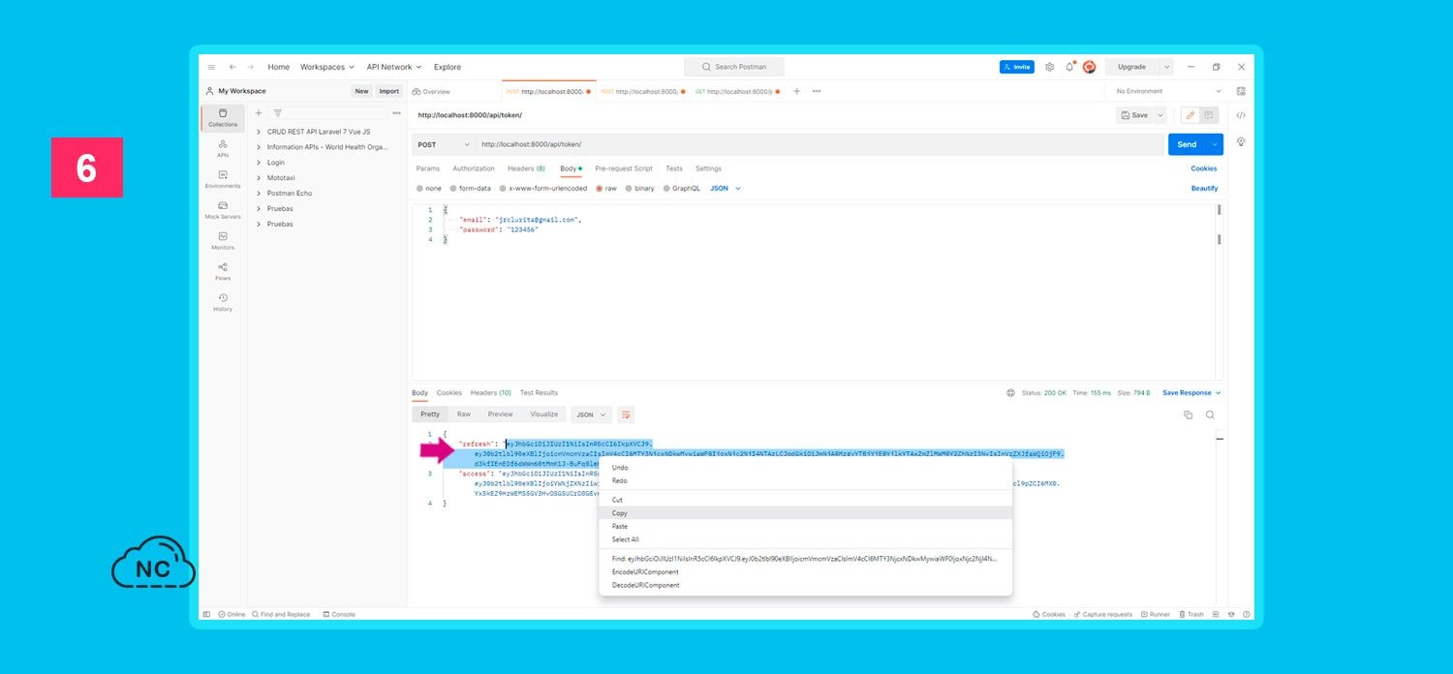This screenshot has height=674, width=1453.
Task: Open the Save options arrow
Action: [x=1160, y=115]
